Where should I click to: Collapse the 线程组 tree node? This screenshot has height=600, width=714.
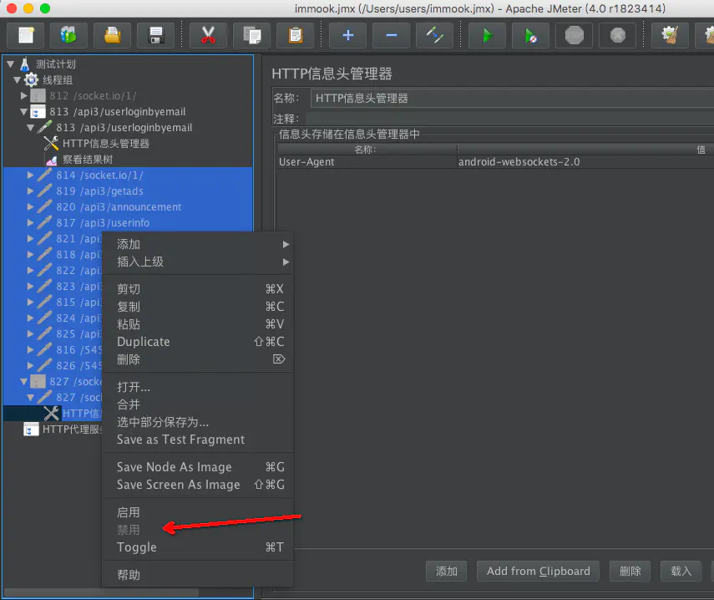click(x=18, y=80)
